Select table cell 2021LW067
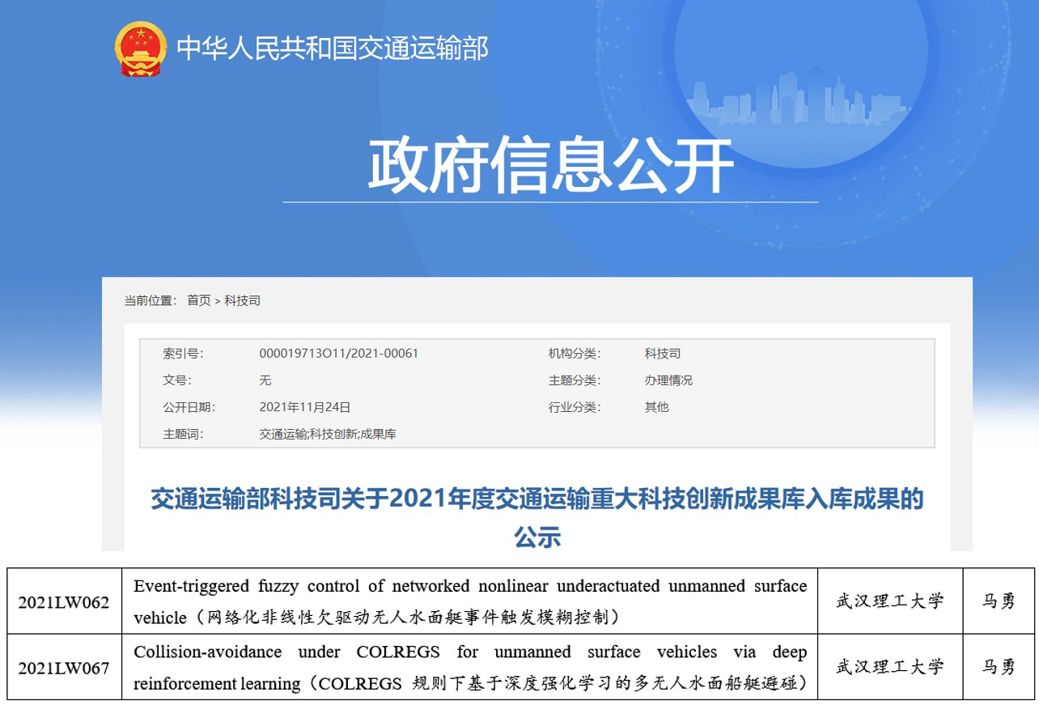Screen dimensions: 1039x705 click(x=64, y=668)
